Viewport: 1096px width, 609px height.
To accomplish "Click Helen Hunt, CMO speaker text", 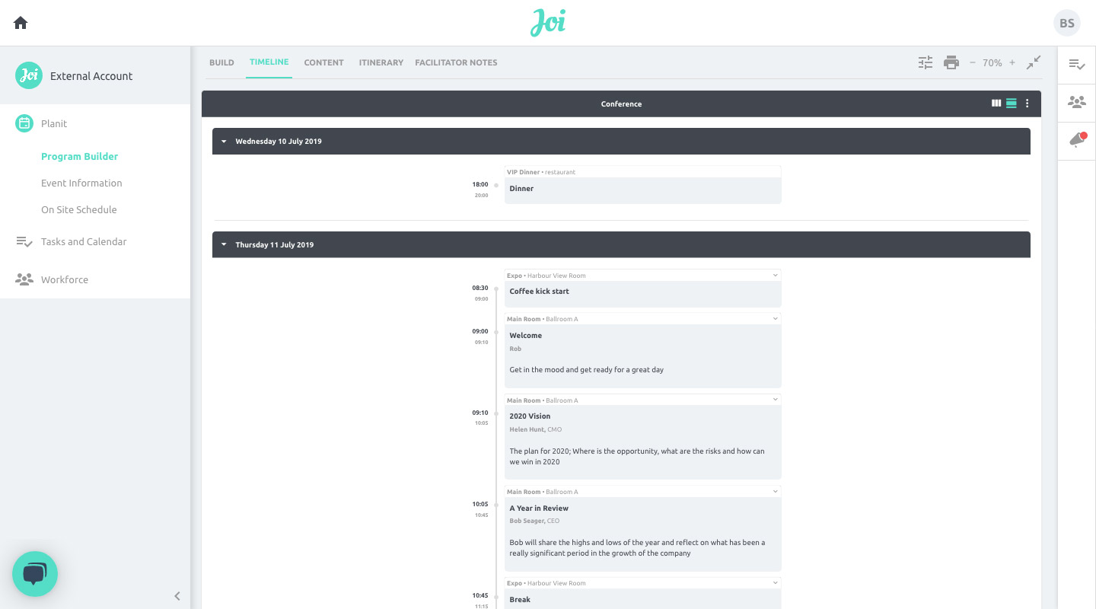I will coord(536,429).
